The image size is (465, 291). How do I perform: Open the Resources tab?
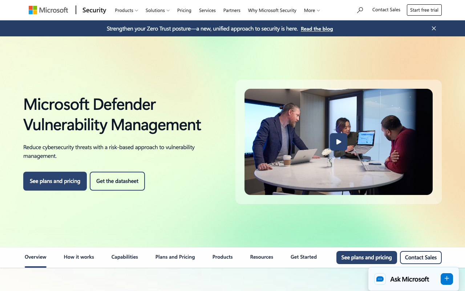pyautogui.click(x=262, y=257)
